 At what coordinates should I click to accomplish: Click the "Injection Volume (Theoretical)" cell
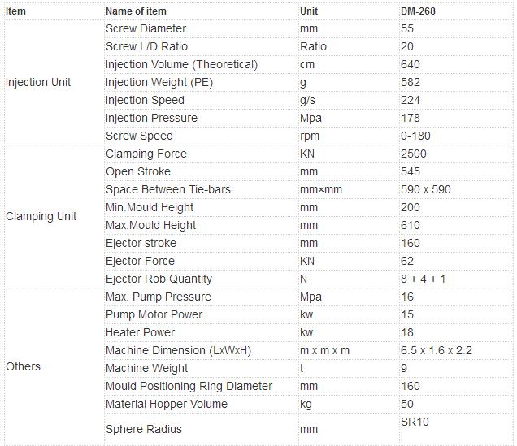coord(181,64)
